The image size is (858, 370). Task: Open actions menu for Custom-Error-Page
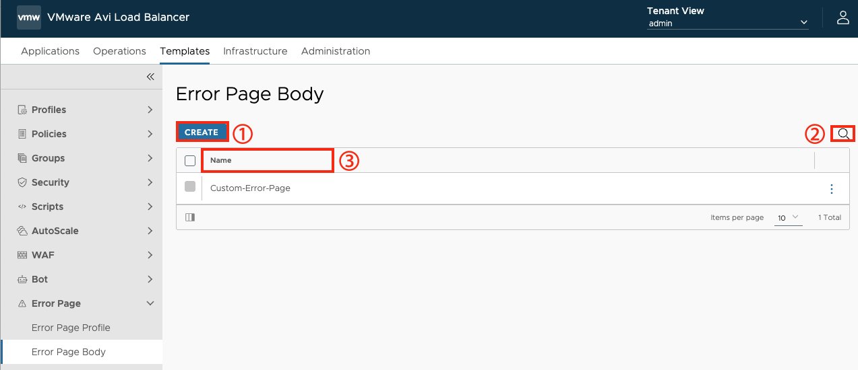(x=832, y=189)
